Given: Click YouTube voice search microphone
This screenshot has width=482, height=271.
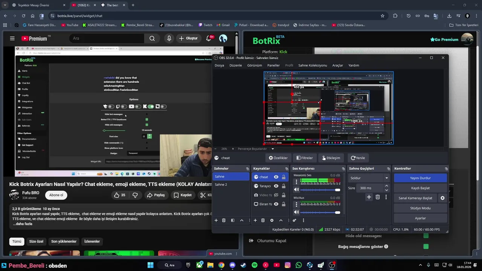Looking at the screenshot, I should 169,38.
